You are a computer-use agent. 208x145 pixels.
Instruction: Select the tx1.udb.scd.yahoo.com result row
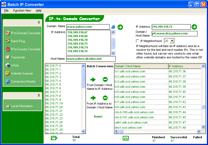click(x=158, y=71)
